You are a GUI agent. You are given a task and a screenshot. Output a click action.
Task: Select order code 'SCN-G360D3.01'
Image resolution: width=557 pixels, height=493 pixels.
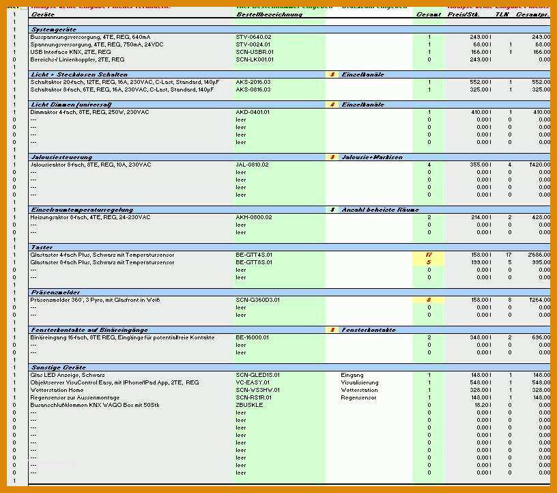pyautogui.click(x=257, y=300)
